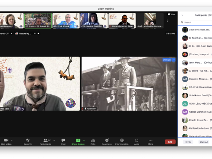Select the José Luis Padilla thumbnail

point(150,21)
